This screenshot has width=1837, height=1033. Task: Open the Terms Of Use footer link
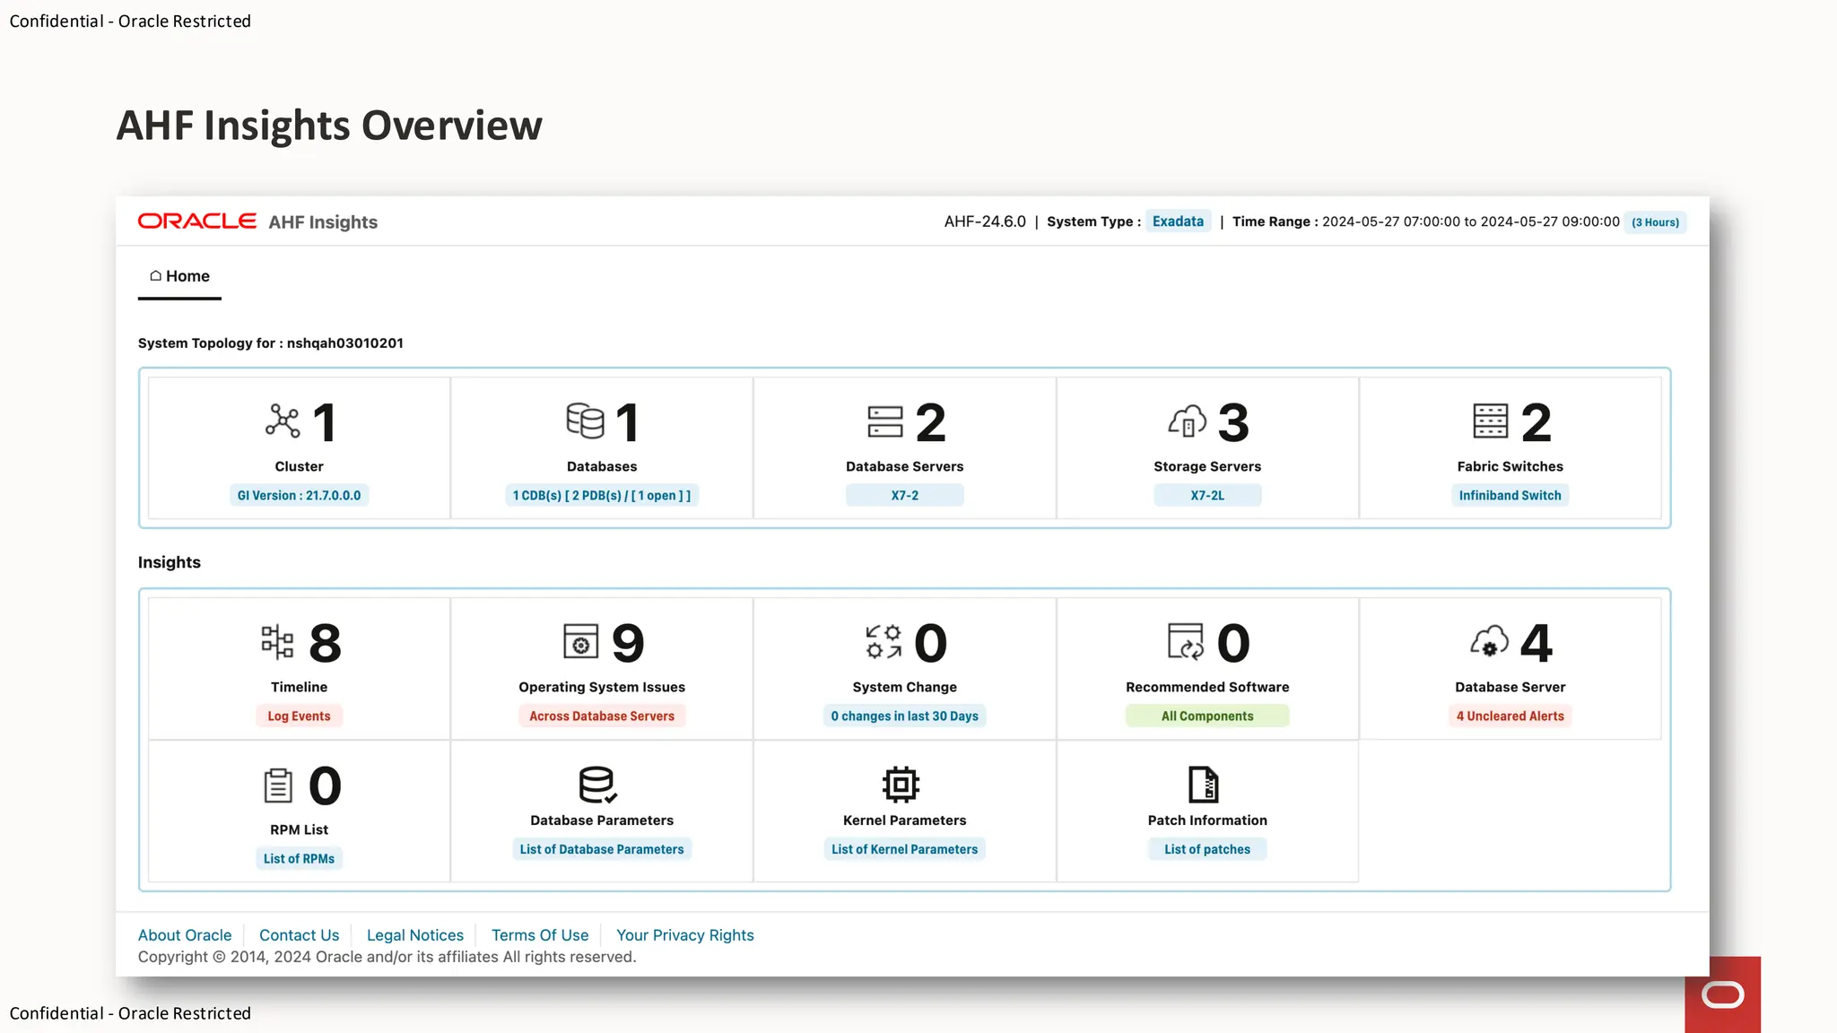coord(540,935)
